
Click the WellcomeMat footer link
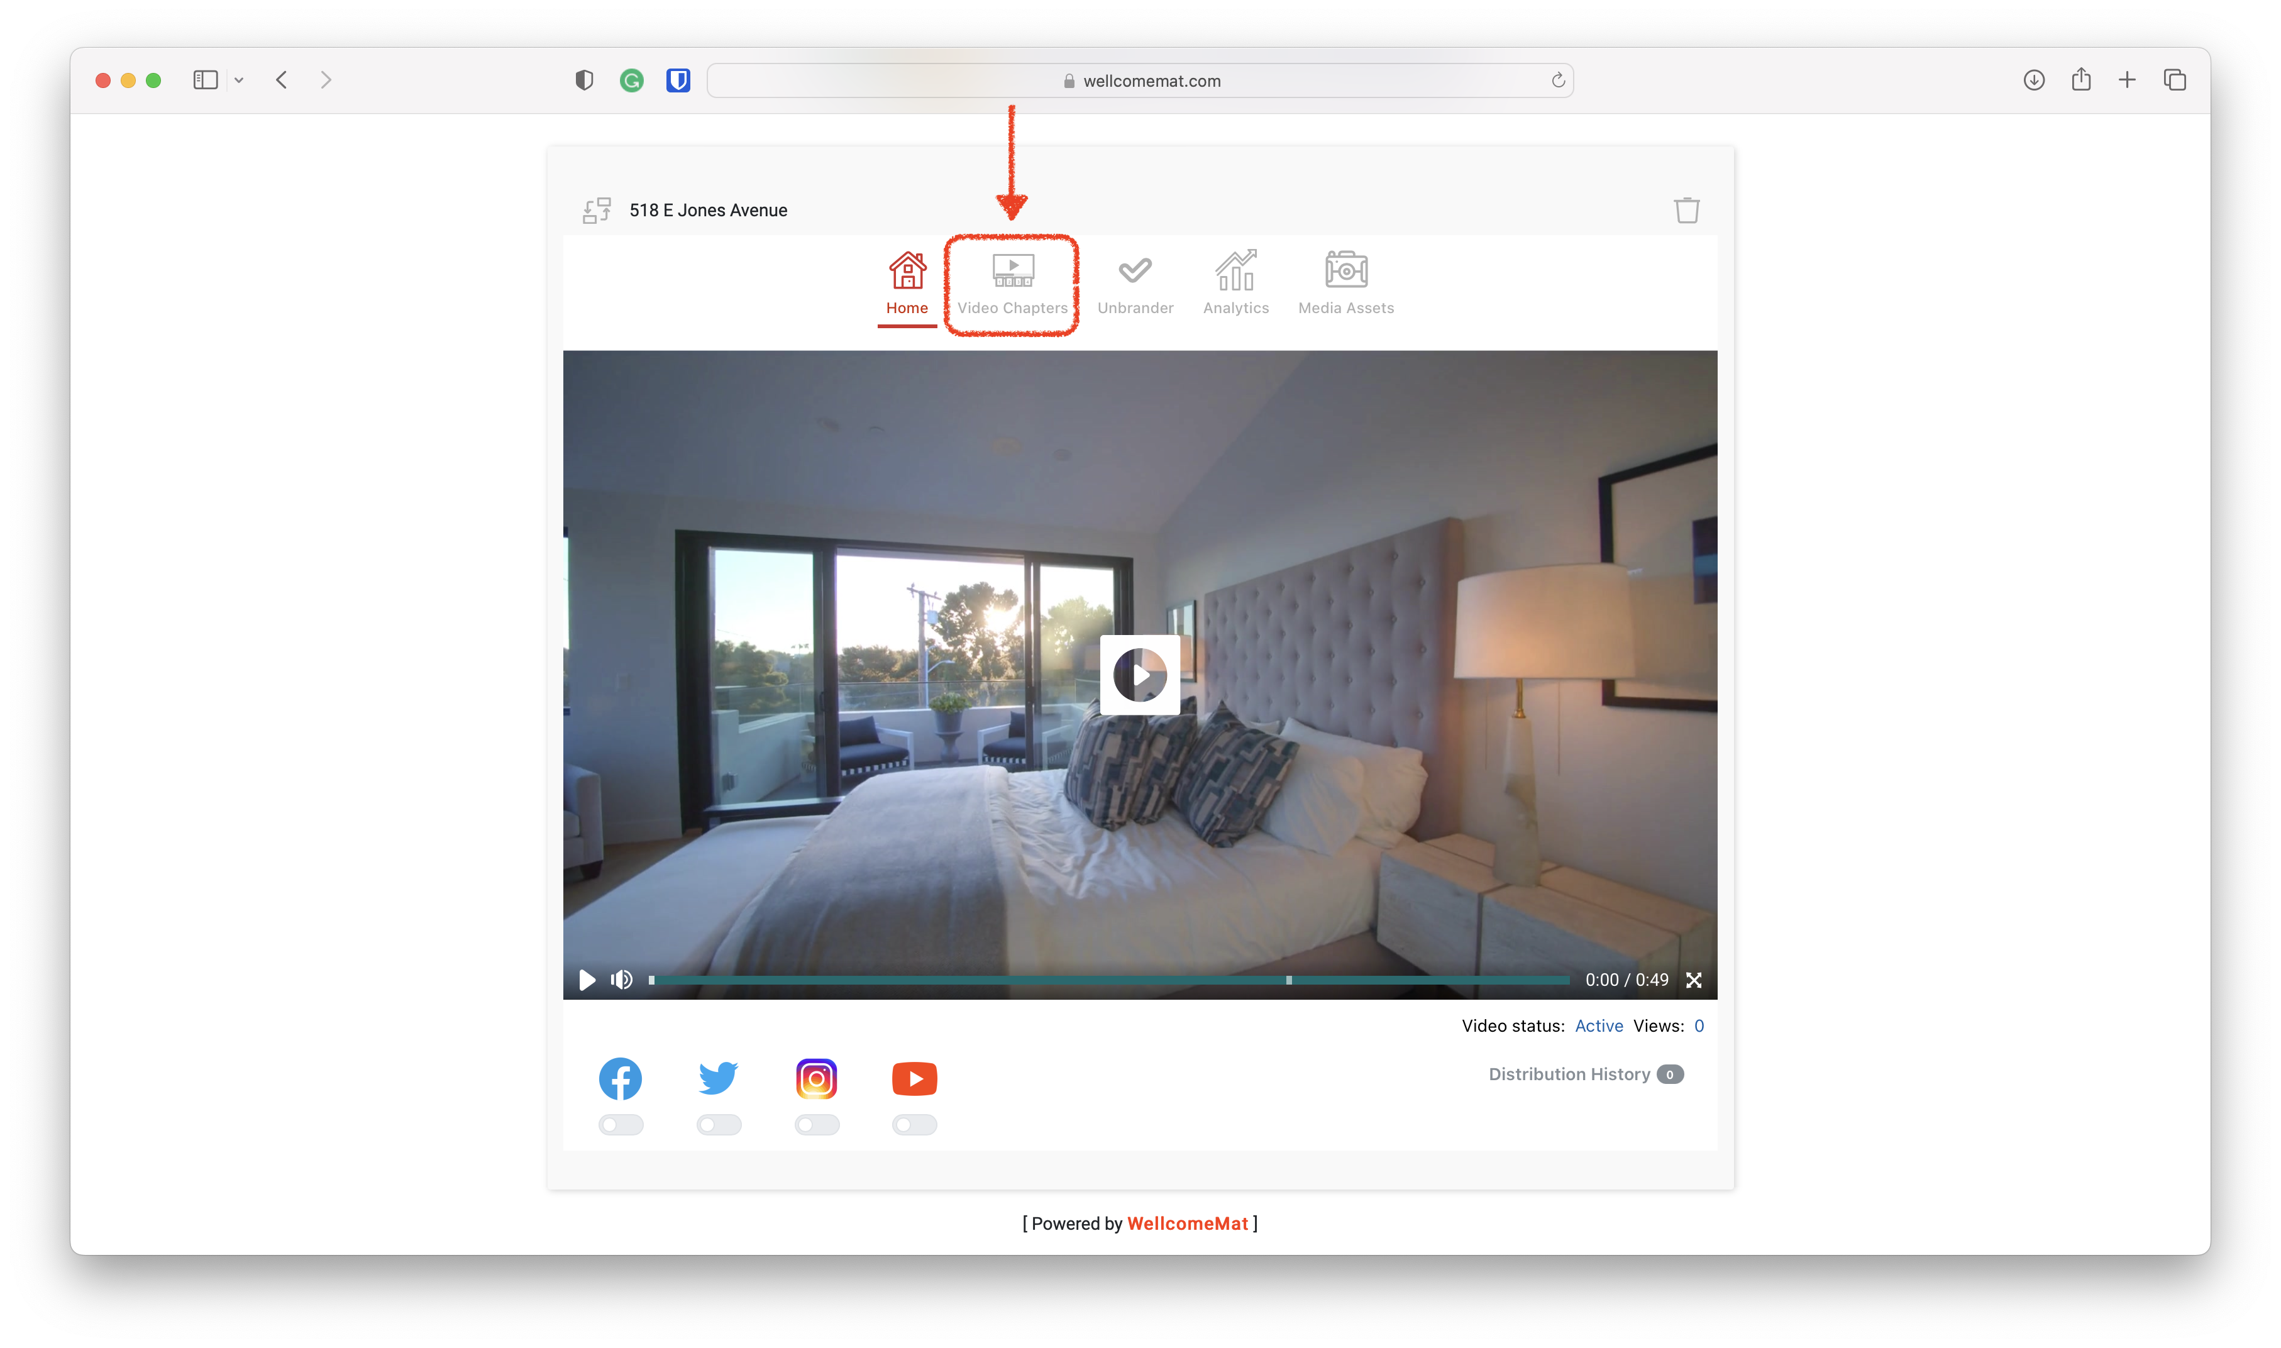[x=1187, y=1224]
